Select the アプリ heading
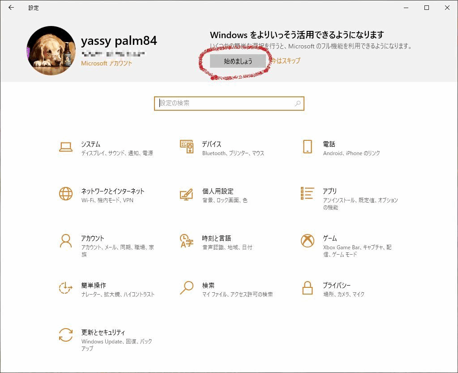458x373 pixels. coord(330,191)
